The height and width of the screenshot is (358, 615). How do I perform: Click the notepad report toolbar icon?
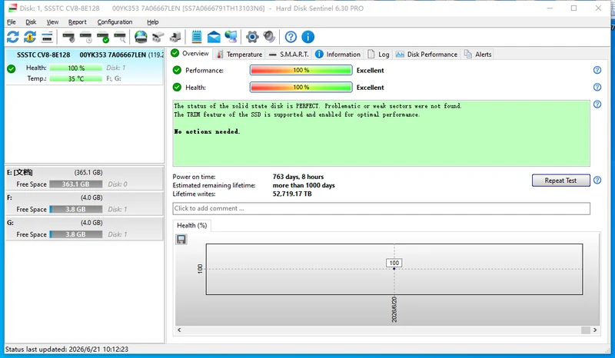tap(197, 37)
